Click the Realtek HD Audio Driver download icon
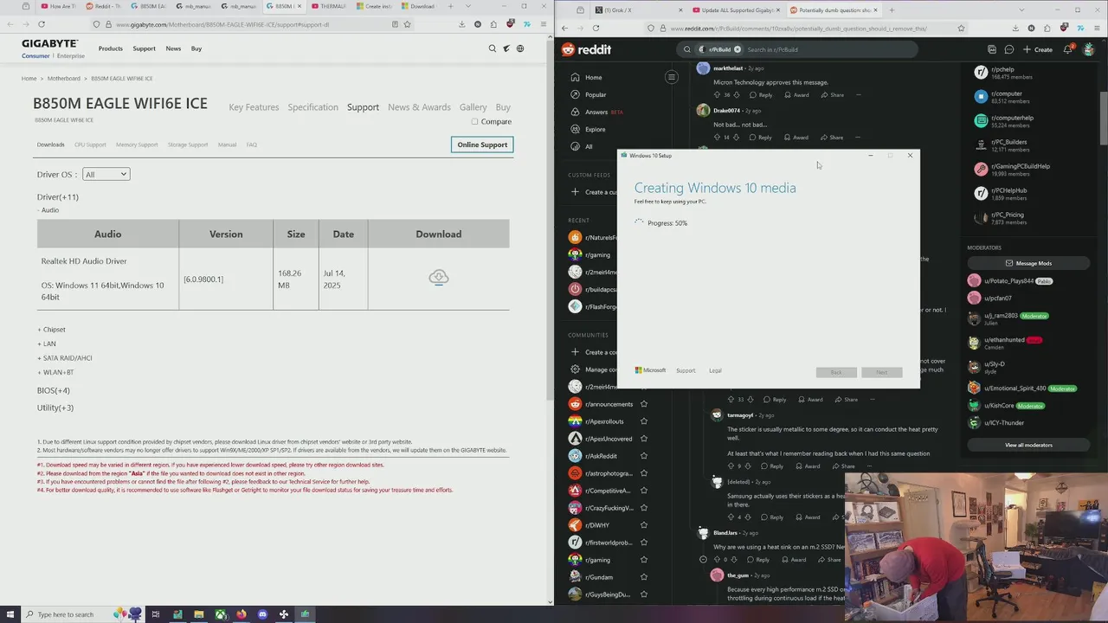Screen dimensions: 1108x623 coord(438,277)
